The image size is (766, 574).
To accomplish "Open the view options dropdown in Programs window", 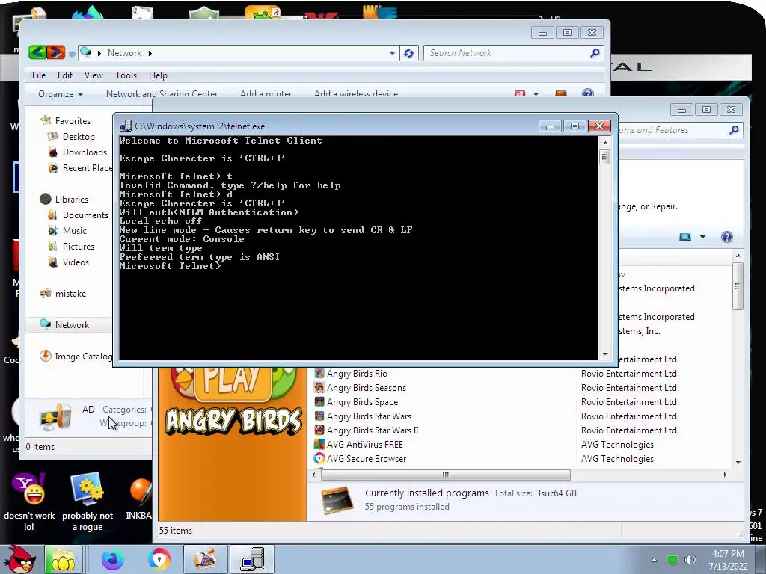I will [702, 237].
